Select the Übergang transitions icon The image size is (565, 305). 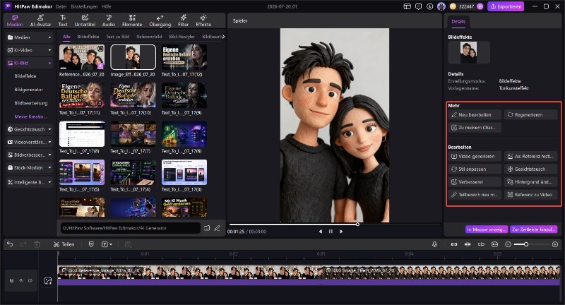(160, 20)
